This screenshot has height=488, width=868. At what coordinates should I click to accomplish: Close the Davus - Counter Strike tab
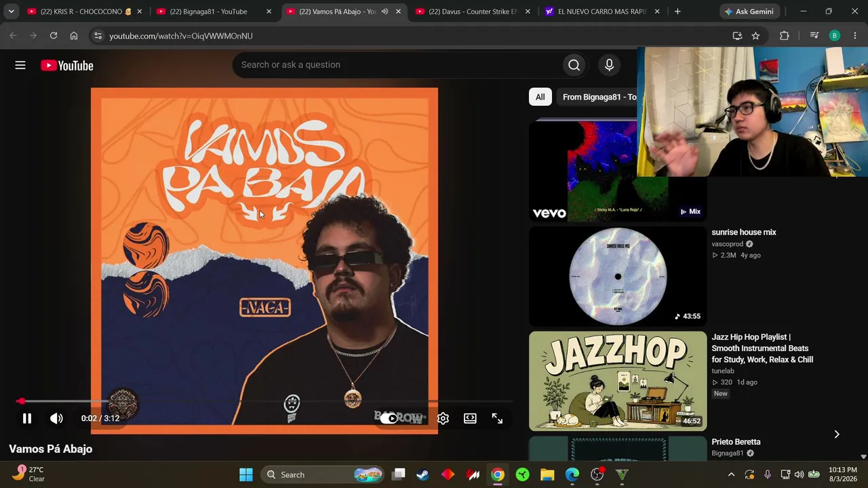[528, 12]
